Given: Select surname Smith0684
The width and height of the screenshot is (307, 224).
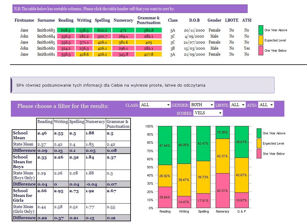Looking at the screenshot, I should pyautogui.click(x=46, y=36).
